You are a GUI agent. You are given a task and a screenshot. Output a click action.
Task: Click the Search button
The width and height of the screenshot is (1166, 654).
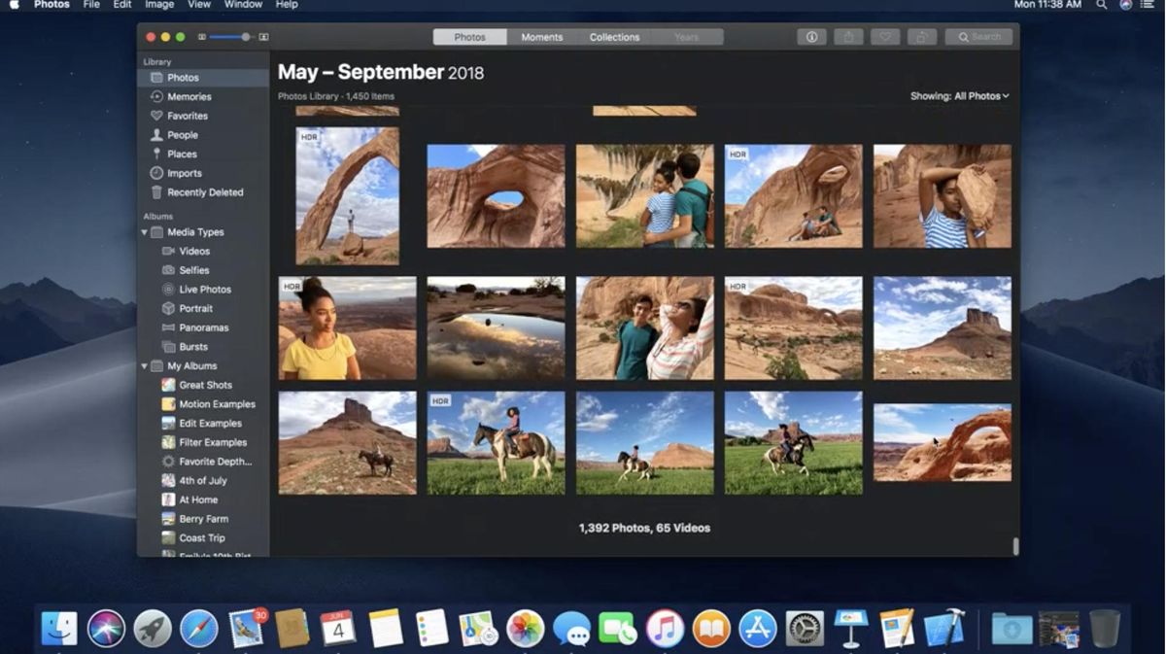click(x=978, y=36)
